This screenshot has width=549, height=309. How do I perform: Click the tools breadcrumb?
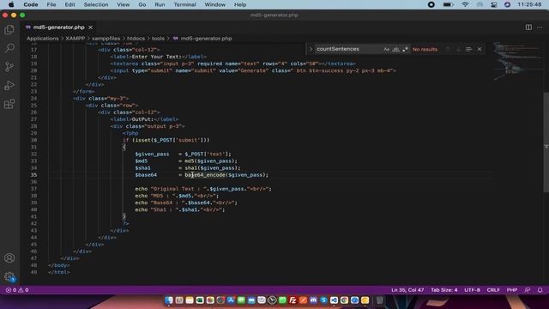pyautogui.click(x=158, y=38)
